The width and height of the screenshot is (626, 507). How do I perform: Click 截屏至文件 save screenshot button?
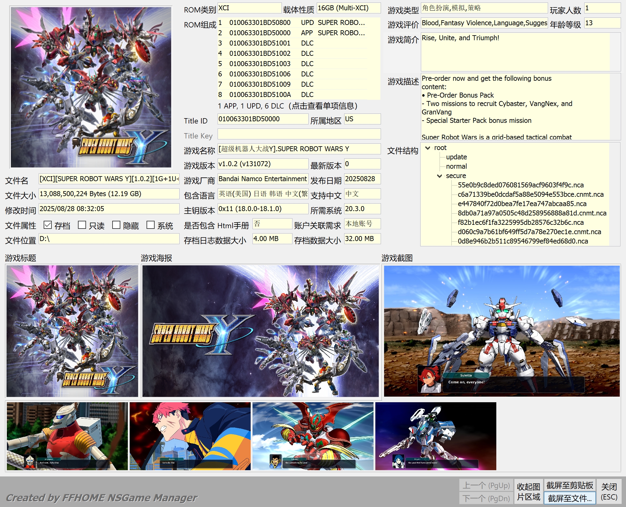570,498
